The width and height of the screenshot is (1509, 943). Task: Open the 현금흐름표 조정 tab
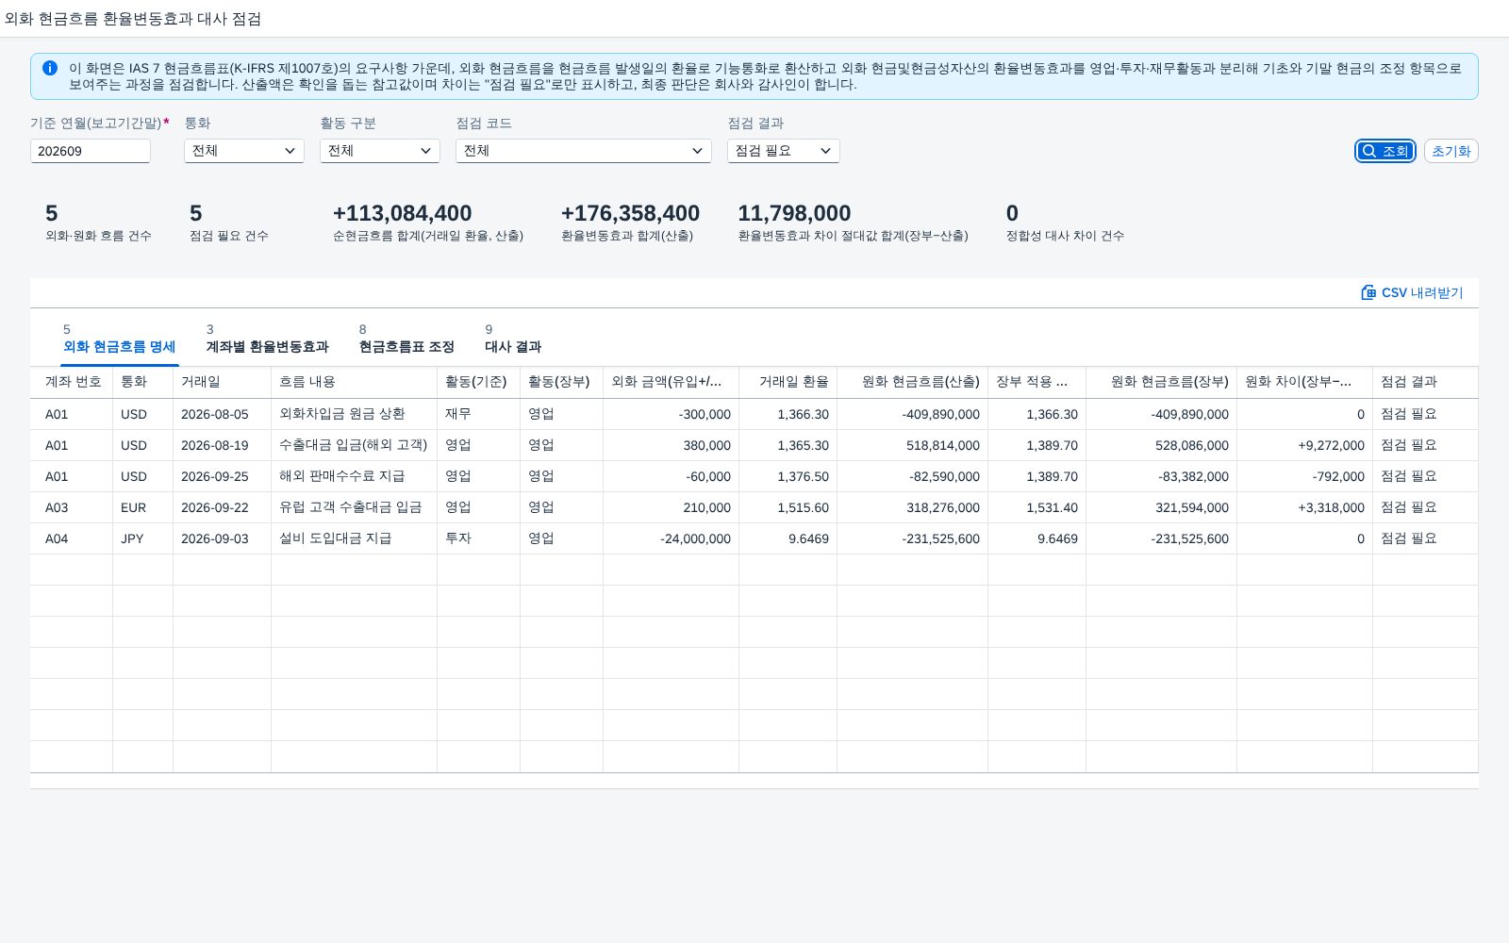pyautogui.click(x=406, y=339)
